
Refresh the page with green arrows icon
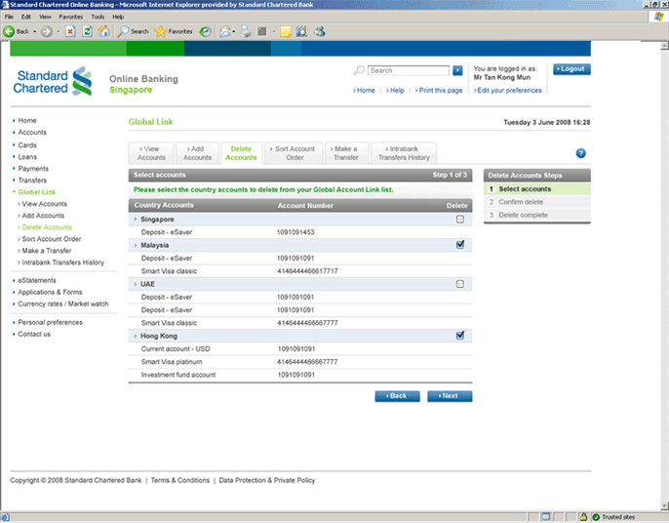click(87, 31)
